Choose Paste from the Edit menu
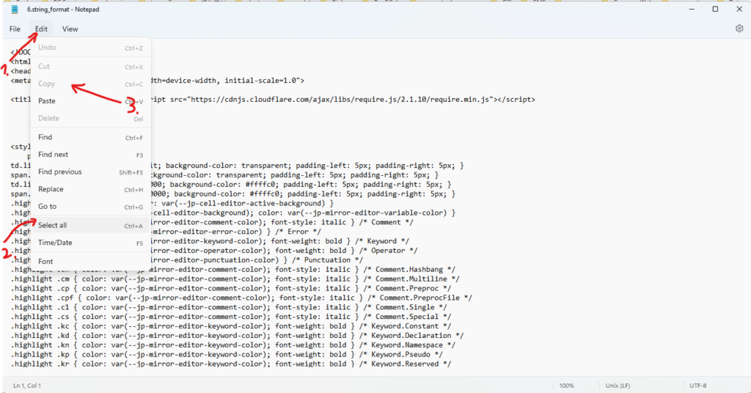This screenshot has height=393, width=751. pyautogui.click(x=90, y=101)
